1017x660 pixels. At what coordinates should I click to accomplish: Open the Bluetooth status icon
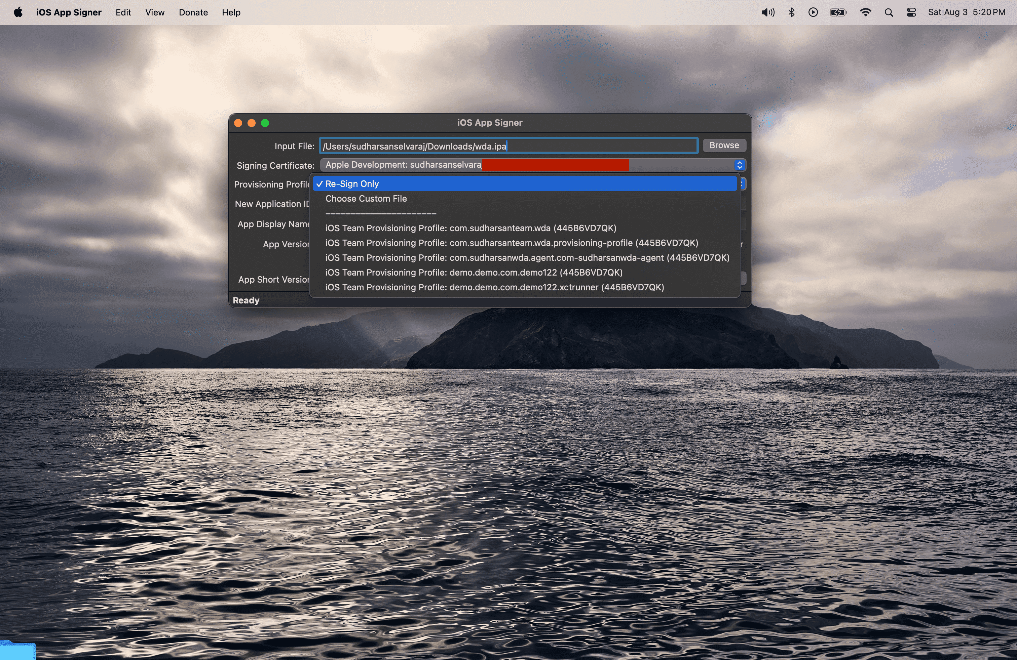(x=791, y=12)
